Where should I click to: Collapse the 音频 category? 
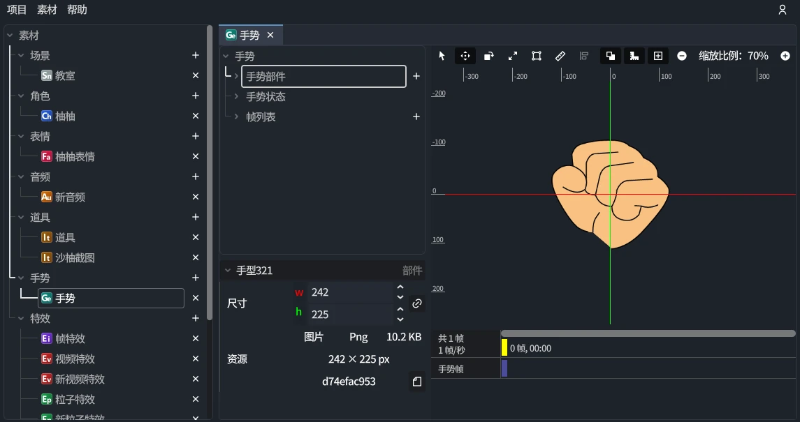21,176
